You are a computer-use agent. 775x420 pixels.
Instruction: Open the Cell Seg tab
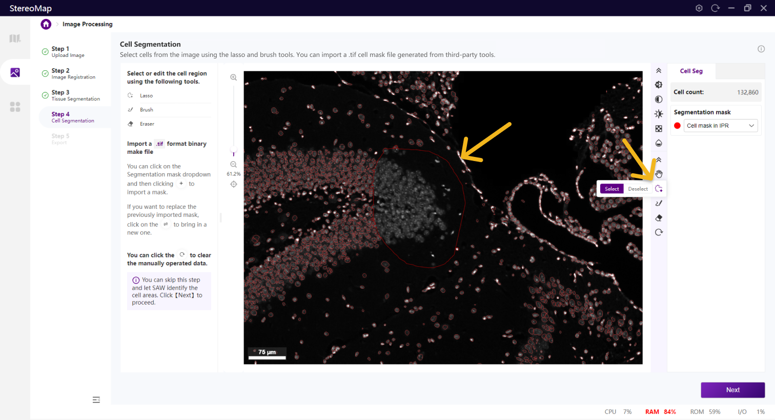[691, 71]
